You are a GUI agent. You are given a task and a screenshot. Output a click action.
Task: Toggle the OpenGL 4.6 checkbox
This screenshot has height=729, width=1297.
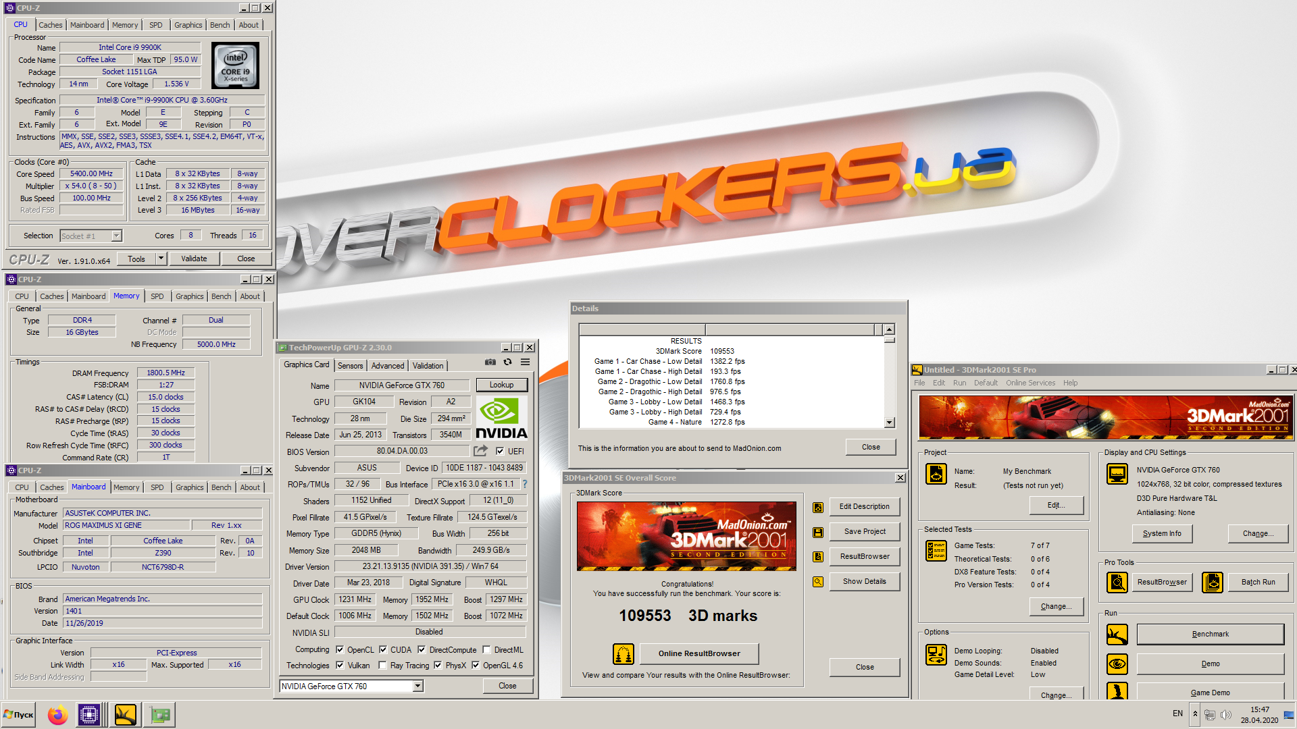click(x=476, y=666)
